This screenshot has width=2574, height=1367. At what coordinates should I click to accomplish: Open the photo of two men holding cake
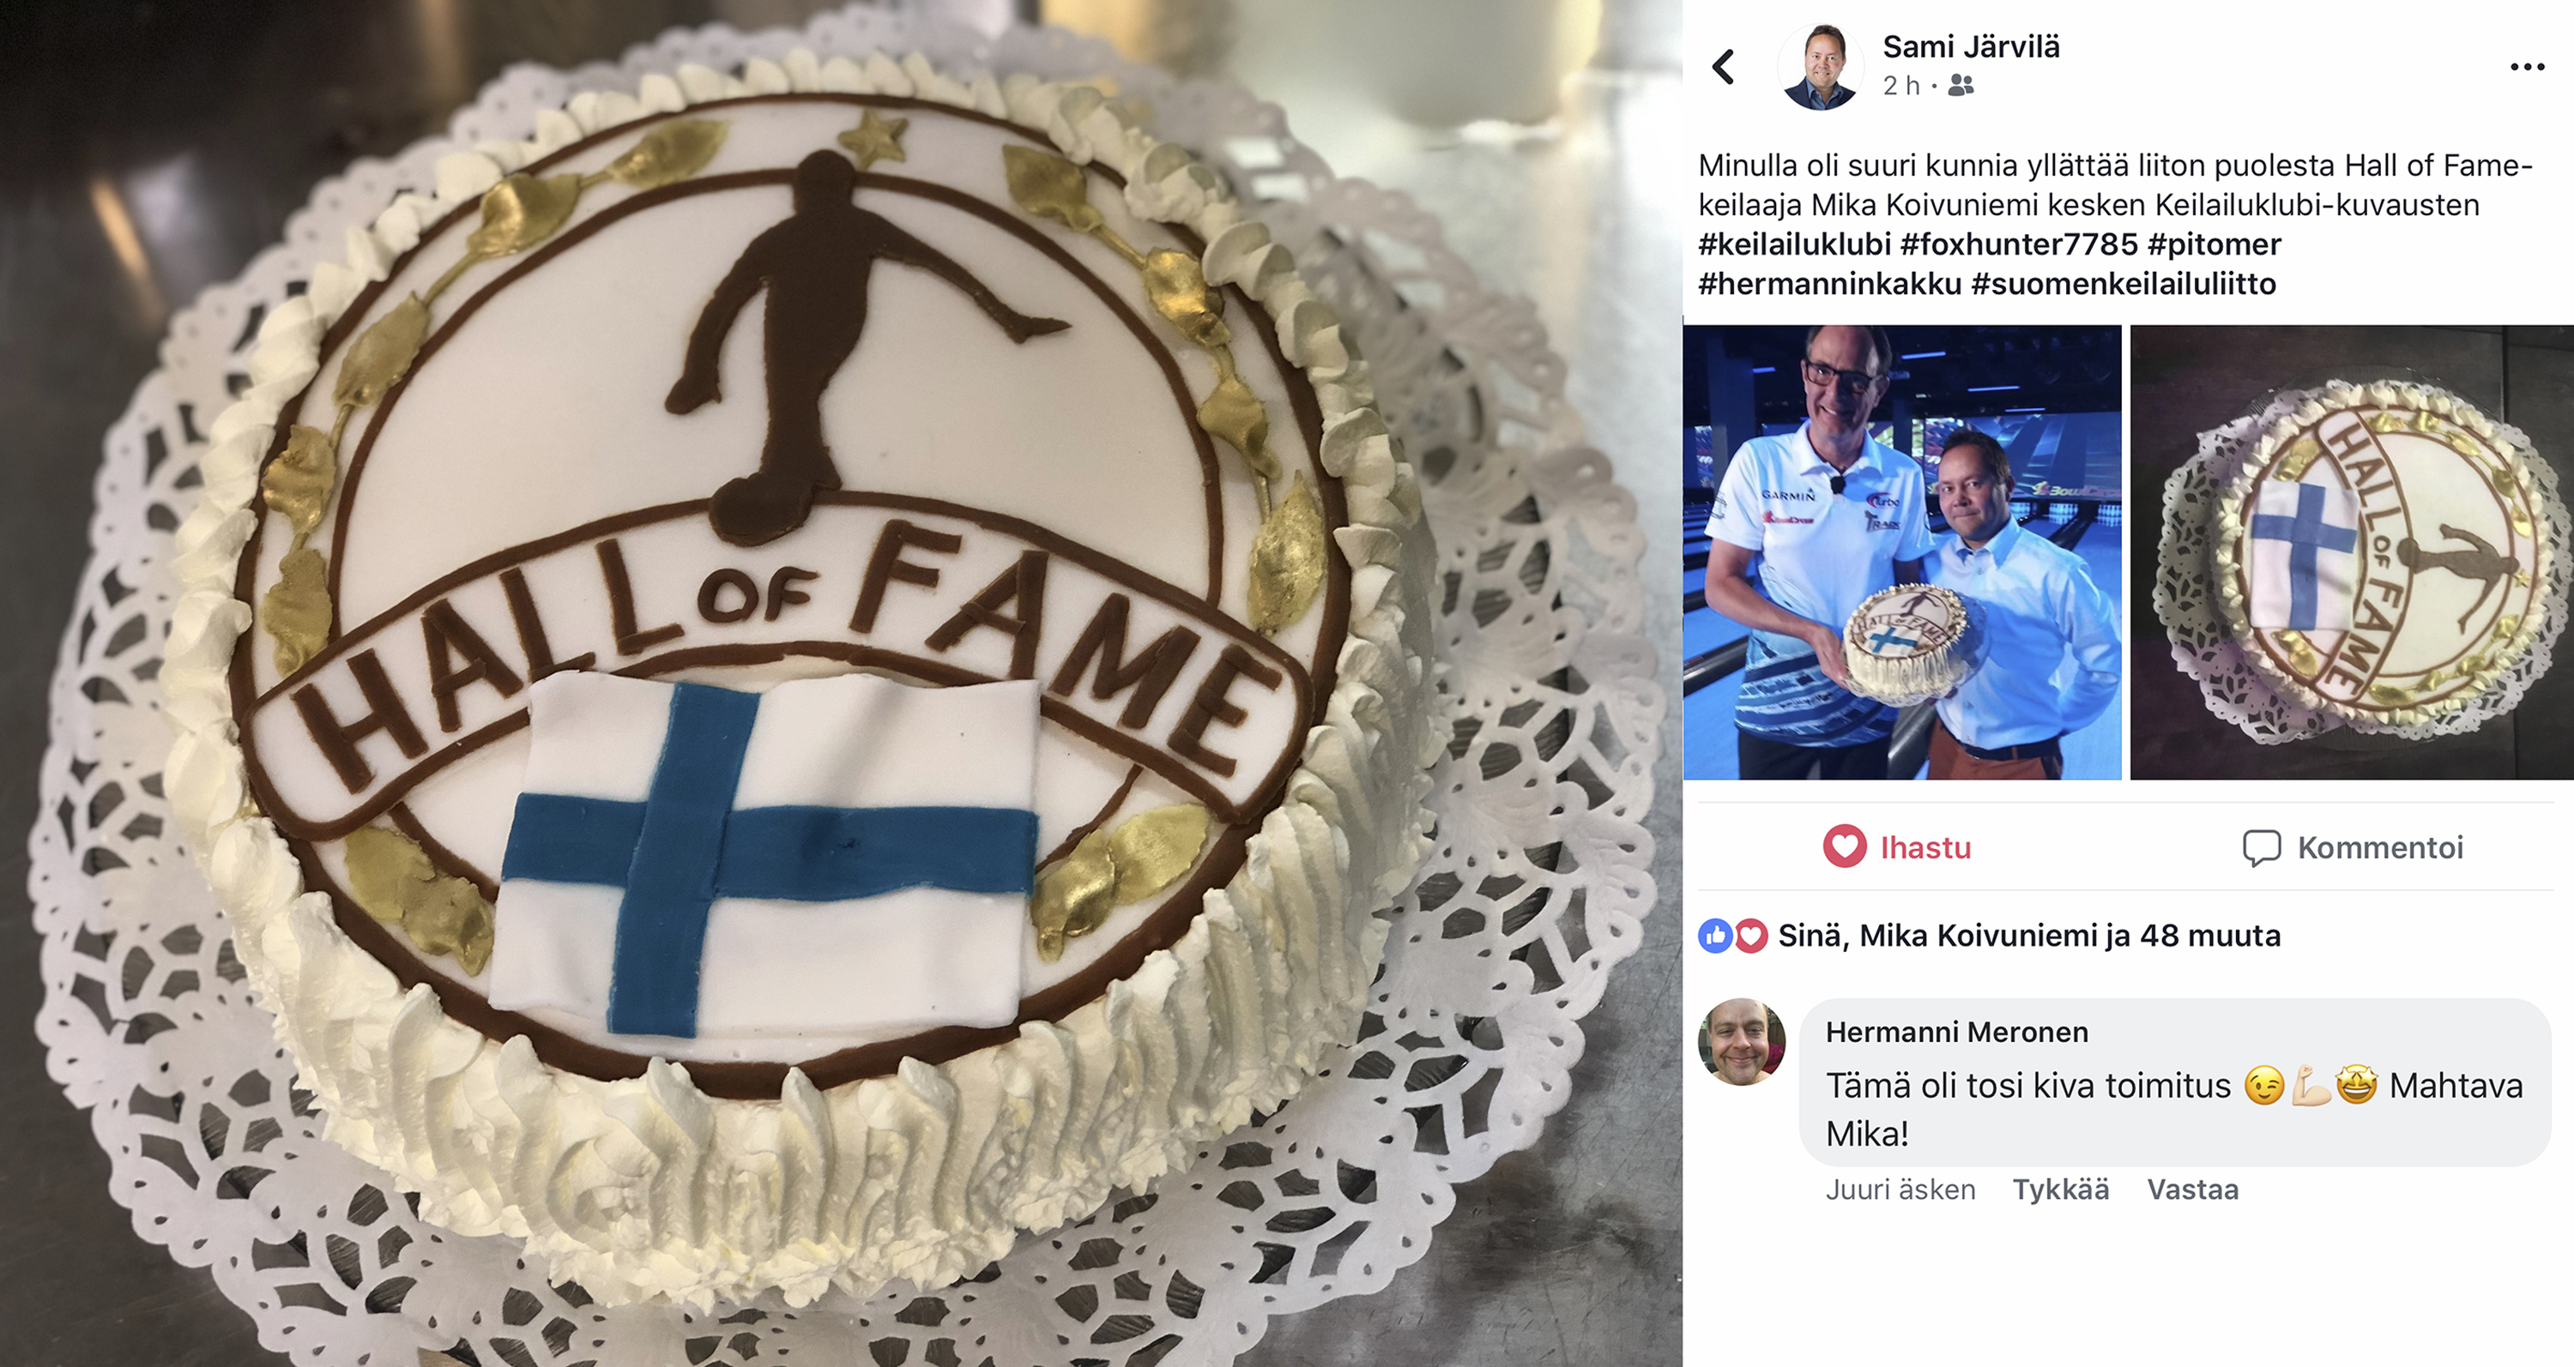point(1901,552)
